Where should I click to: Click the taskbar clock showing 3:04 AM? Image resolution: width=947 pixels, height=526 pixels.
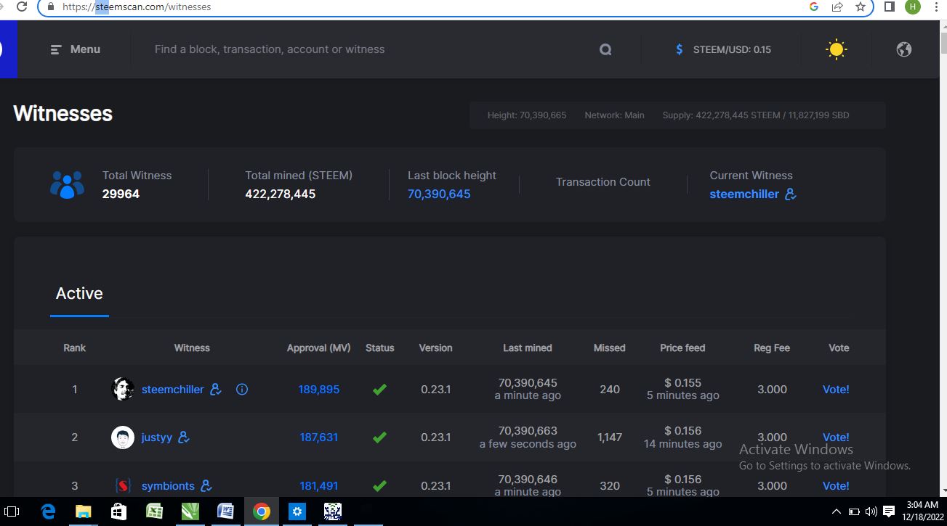922,511
